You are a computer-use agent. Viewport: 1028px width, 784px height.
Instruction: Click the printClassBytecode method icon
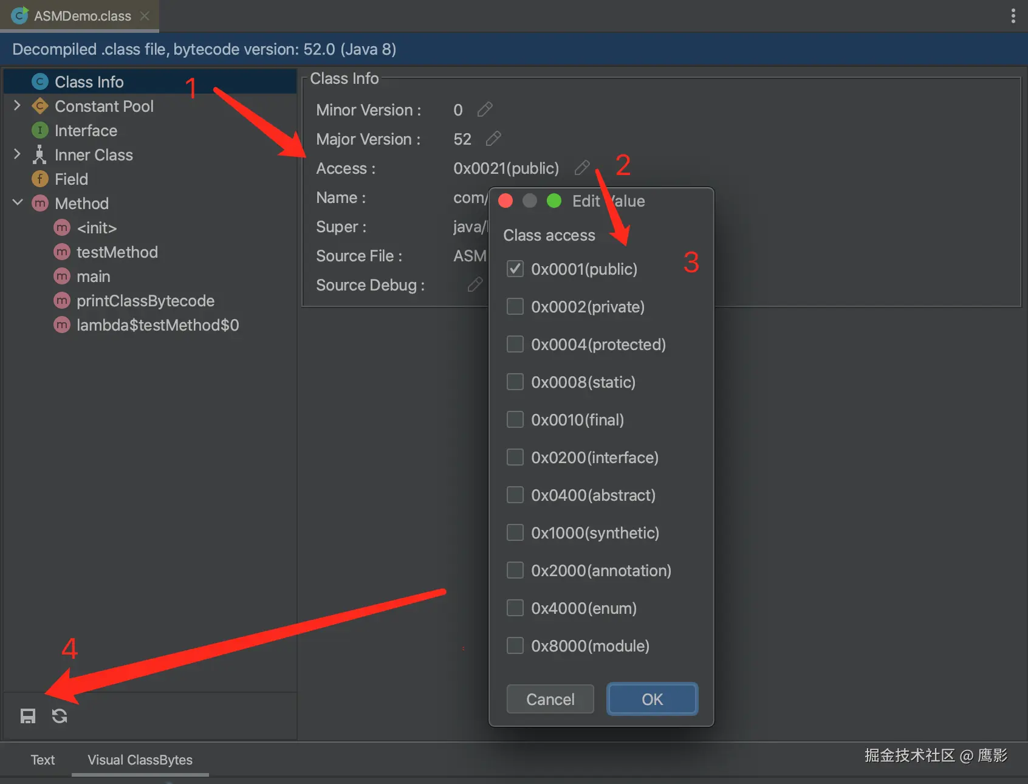(62, 300)
